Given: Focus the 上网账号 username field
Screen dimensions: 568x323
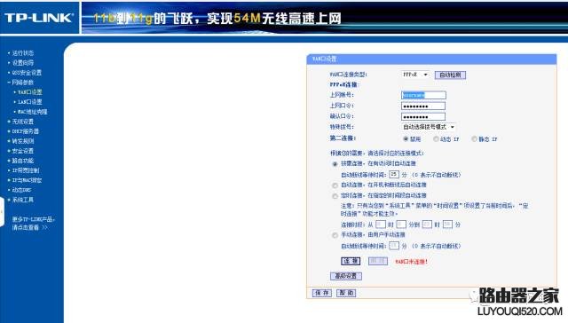Looking at the screenshot, I should pyautogui.click(x=424, y=95).
